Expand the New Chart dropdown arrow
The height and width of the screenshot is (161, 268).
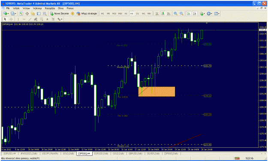[8, 14]
